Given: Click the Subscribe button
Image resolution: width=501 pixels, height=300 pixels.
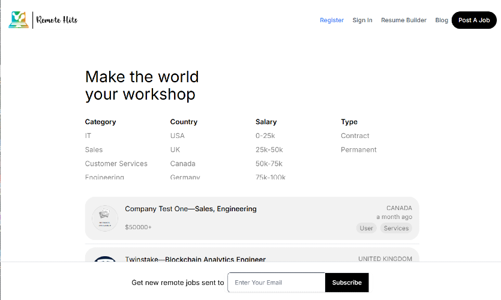Looking at the screenshot, I should click(347, 283).
